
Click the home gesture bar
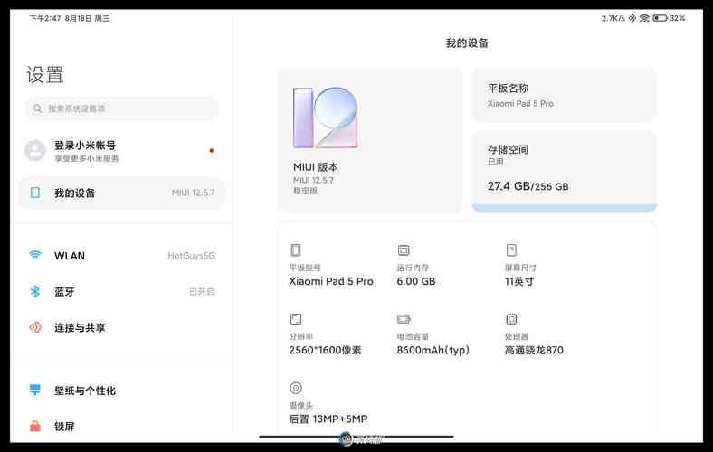(356, 437)
